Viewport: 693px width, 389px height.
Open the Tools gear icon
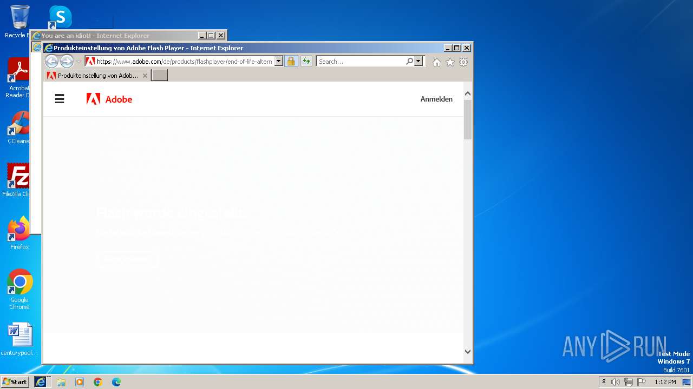click(x=463, y=62)
